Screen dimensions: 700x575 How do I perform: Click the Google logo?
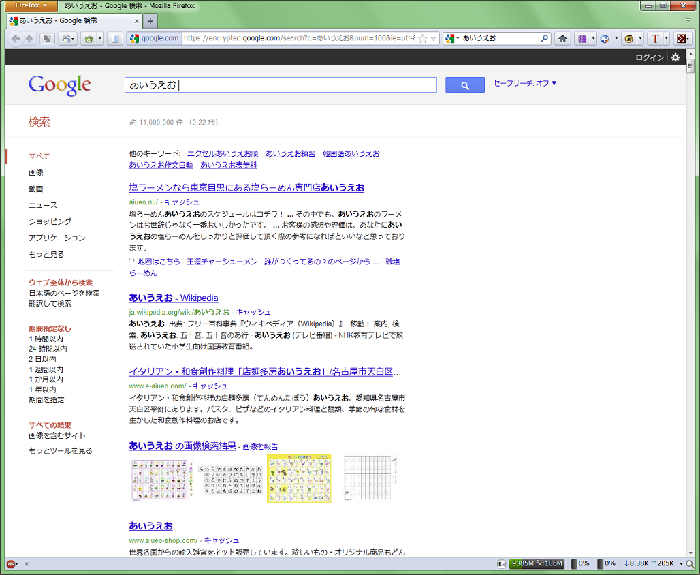pos(60,85)
